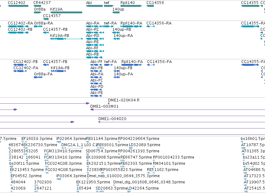Select protein CG14356-PA
265x193 pixels.
pos(151,65)
